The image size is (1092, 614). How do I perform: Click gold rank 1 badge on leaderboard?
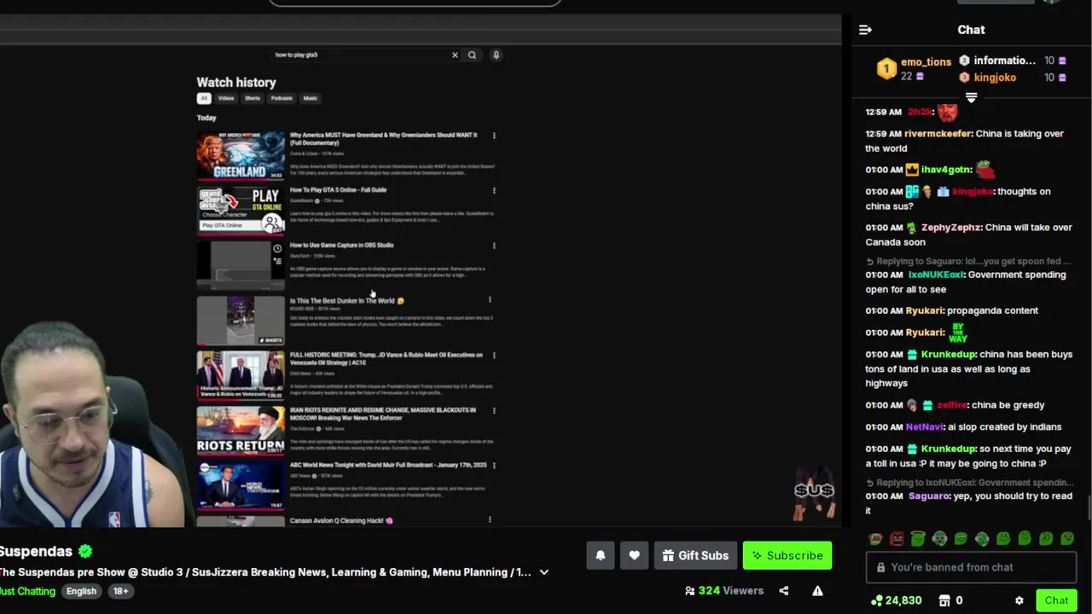[x=886, y=69]
